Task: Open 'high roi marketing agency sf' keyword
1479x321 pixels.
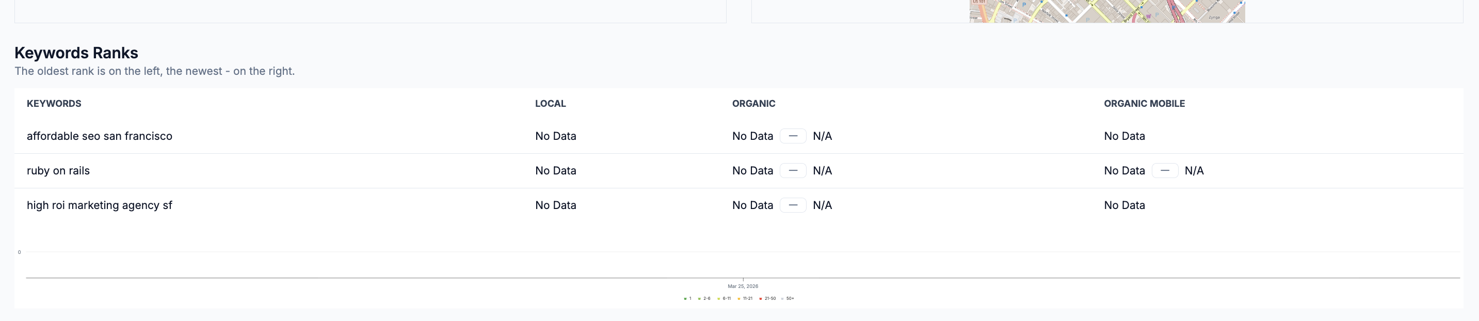Action: pos(99,205)
